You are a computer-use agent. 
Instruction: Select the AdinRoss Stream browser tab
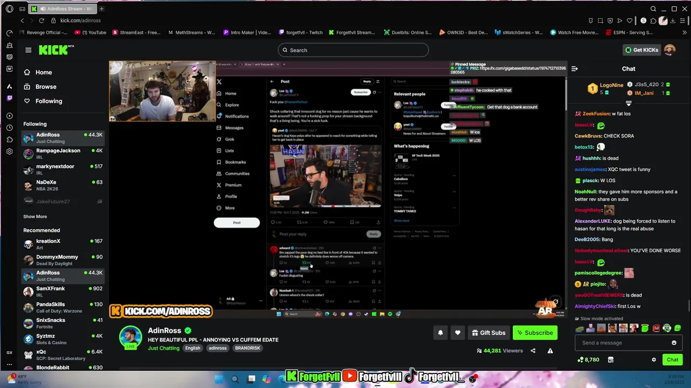[x=62, y=9]
